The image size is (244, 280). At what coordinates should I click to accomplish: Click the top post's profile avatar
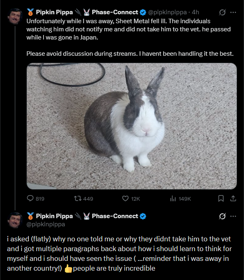pos(15,16)
